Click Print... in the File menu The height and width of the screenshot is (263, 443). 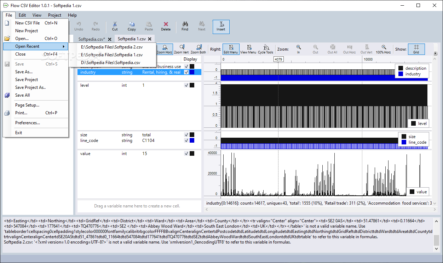coord(35,113)
